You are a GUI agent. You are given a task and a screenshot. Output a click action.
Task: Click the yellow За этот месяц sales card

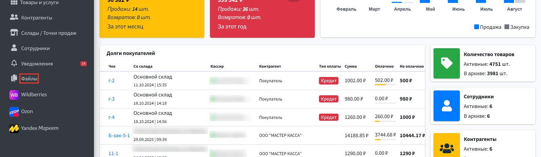click(152, 19)
